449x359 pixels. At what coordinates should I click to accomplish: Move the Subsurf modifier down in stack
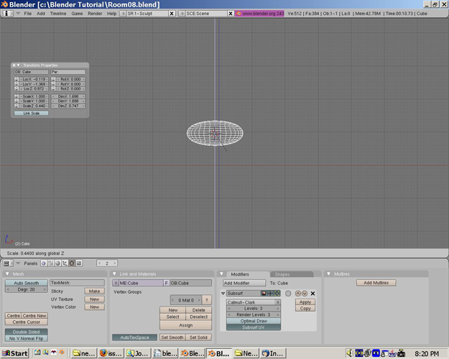pos(305,294)
